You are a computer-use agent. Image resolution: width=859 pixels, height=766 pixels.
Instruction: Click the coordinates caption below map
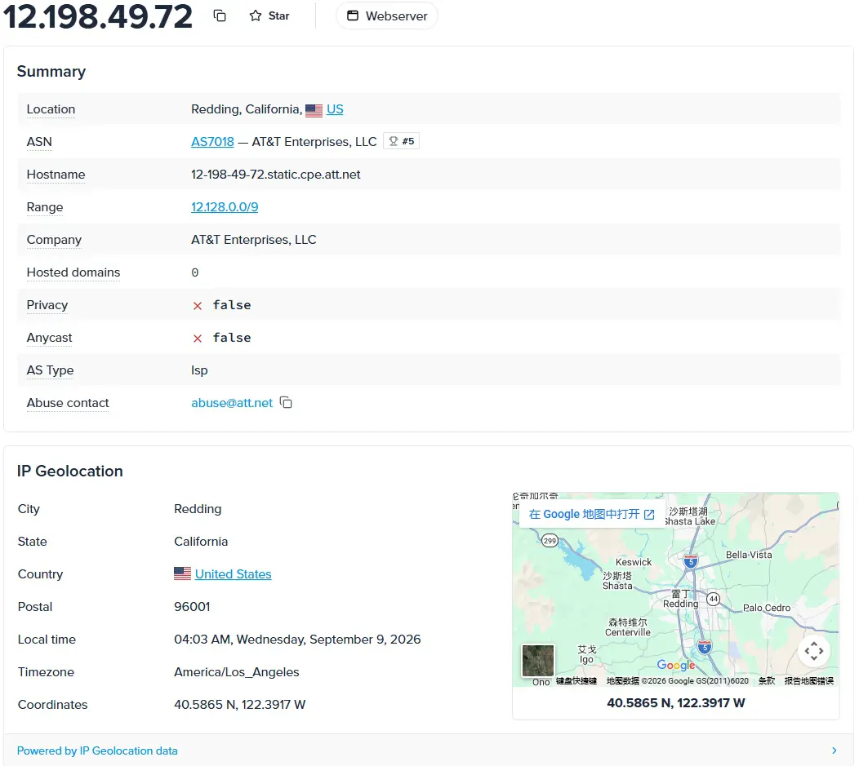(x=676, y=703)
